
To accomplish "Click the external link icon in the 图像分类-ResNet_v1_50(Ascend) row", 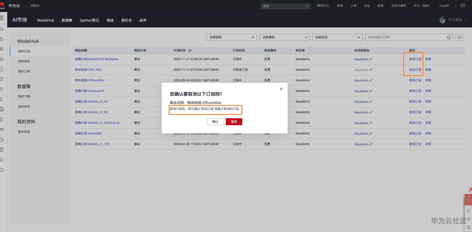I will point(371,123).
